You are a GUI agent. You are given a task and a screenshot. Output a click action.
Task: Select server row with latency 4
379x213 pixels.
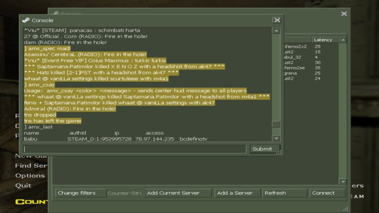[x=311, y=57]
